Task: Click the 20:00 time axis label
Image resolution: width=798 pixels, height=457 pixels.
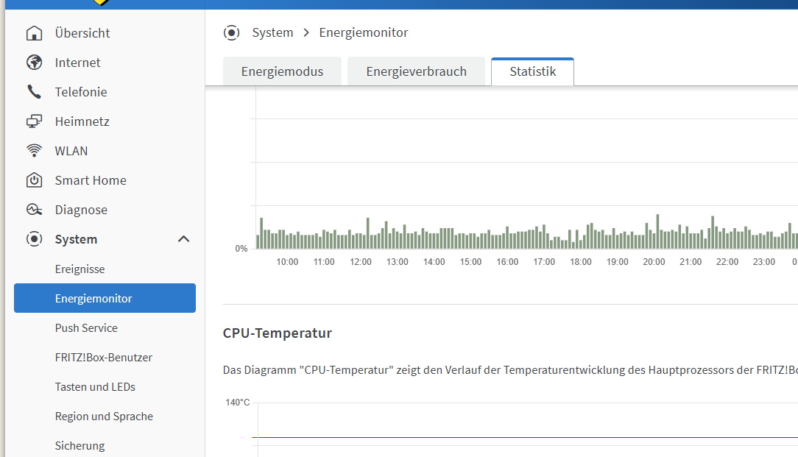Action: (x=654, y=262)
